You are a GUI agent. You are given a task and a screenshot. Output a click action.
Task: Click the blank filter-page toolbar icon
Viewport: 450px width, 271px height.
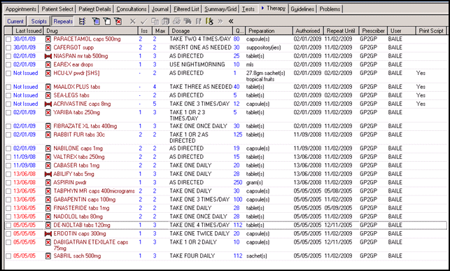(x=107, y=21)
